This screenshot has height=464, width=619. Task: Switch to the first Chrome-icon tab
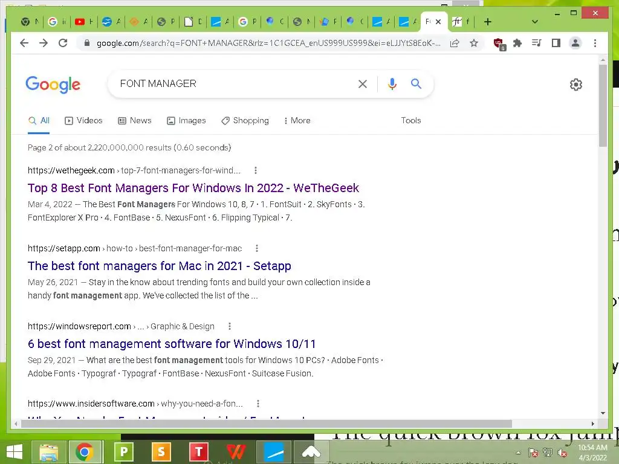(30, 22)
